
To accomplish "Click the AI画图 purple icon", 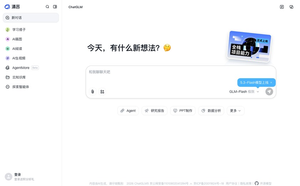I will [x=7, y=39].
